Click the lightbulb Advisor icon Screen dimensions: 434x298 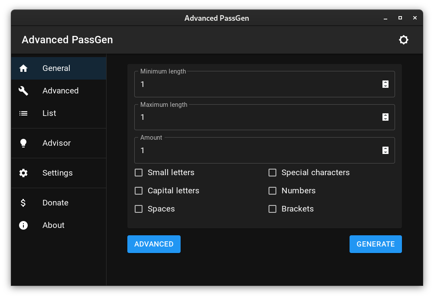pyautogui.click(x=23, y=143)
